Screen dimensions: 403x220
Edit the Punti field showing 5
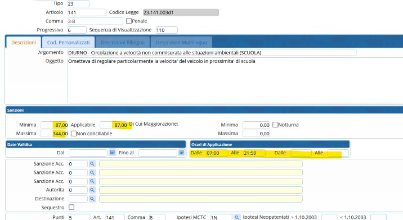tap(79, 217)
